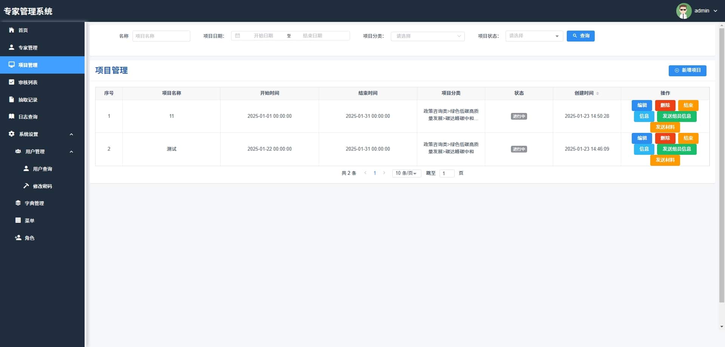Open the 项目状态 dropdown
725x347 pixels.
[x=534, y=36]
